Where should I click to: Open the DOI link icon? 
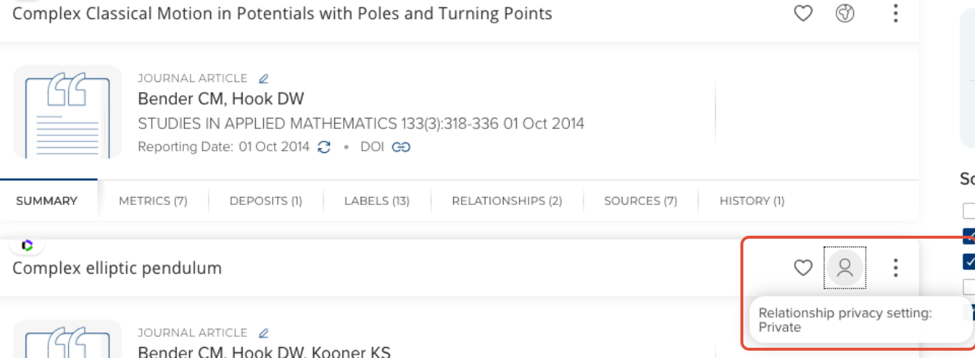click(401, 146)
